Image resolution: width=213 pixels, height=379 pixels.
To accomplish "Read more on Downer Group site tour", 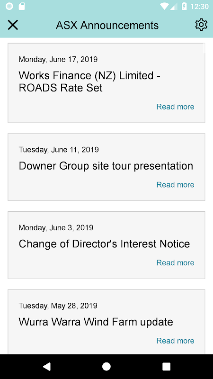I will pyautogui.click(x=175, y=185).
